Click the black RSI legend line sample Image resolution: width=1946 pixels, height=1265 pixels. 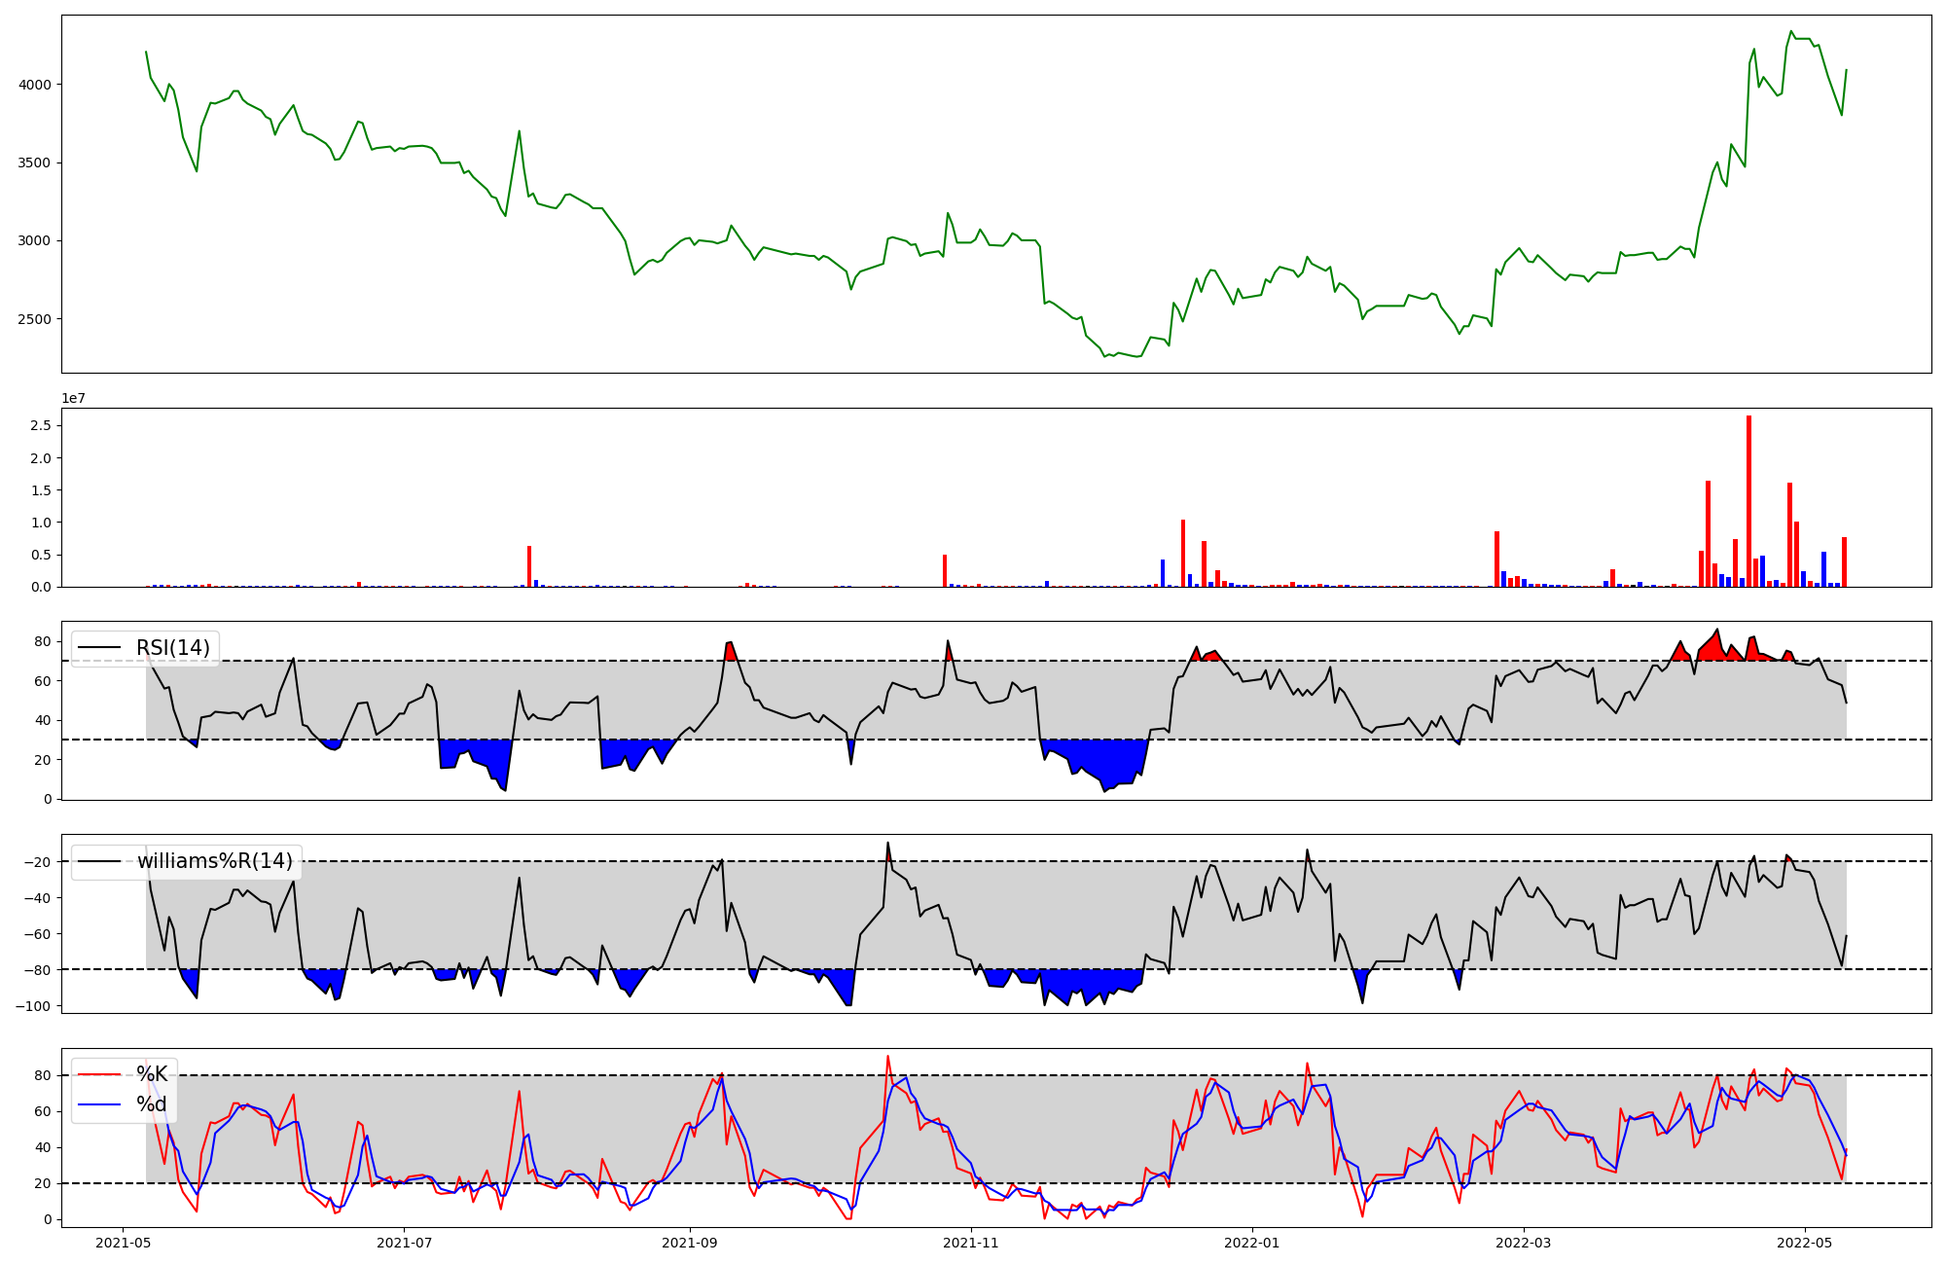pos(99,648)
